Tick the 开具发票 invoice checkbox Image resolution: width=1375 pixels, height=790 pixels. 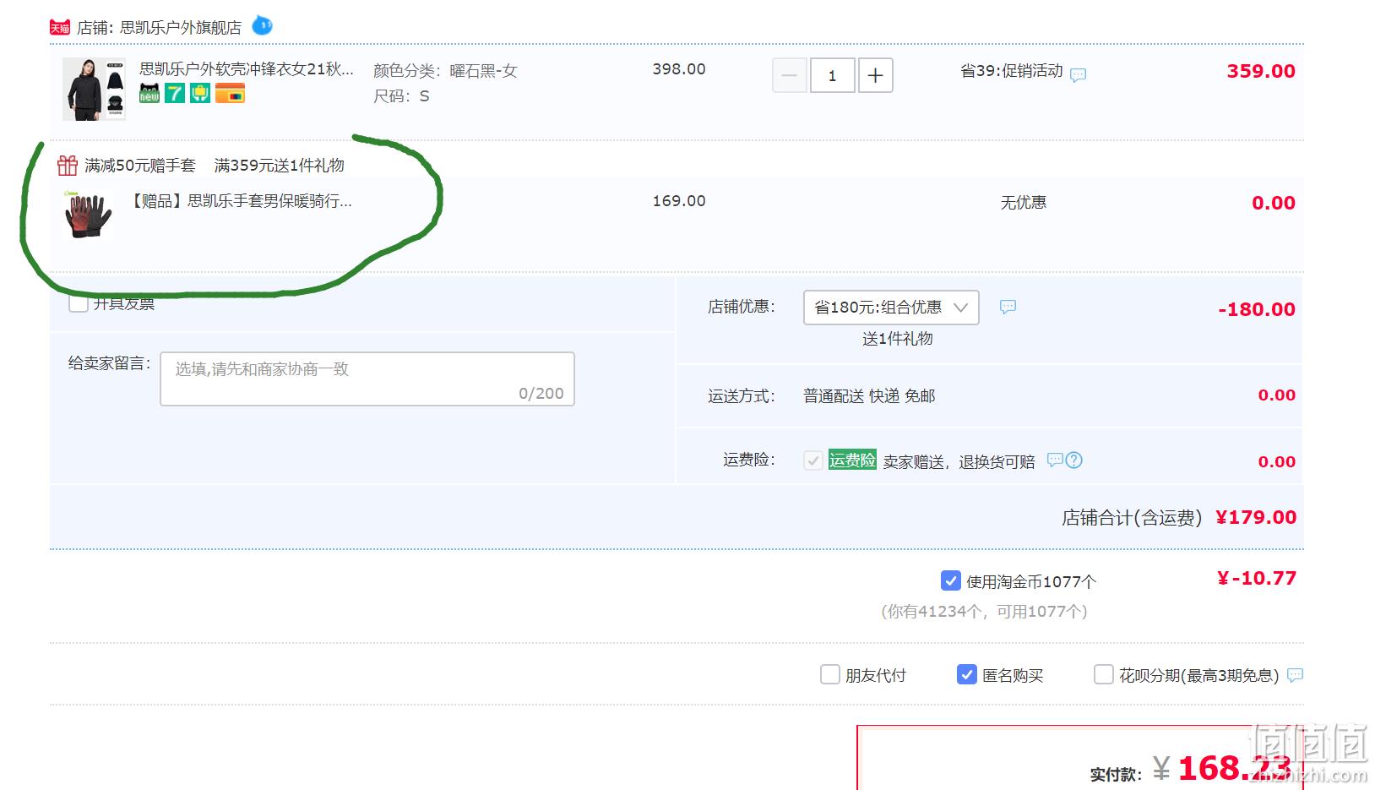tap(79, 302)
